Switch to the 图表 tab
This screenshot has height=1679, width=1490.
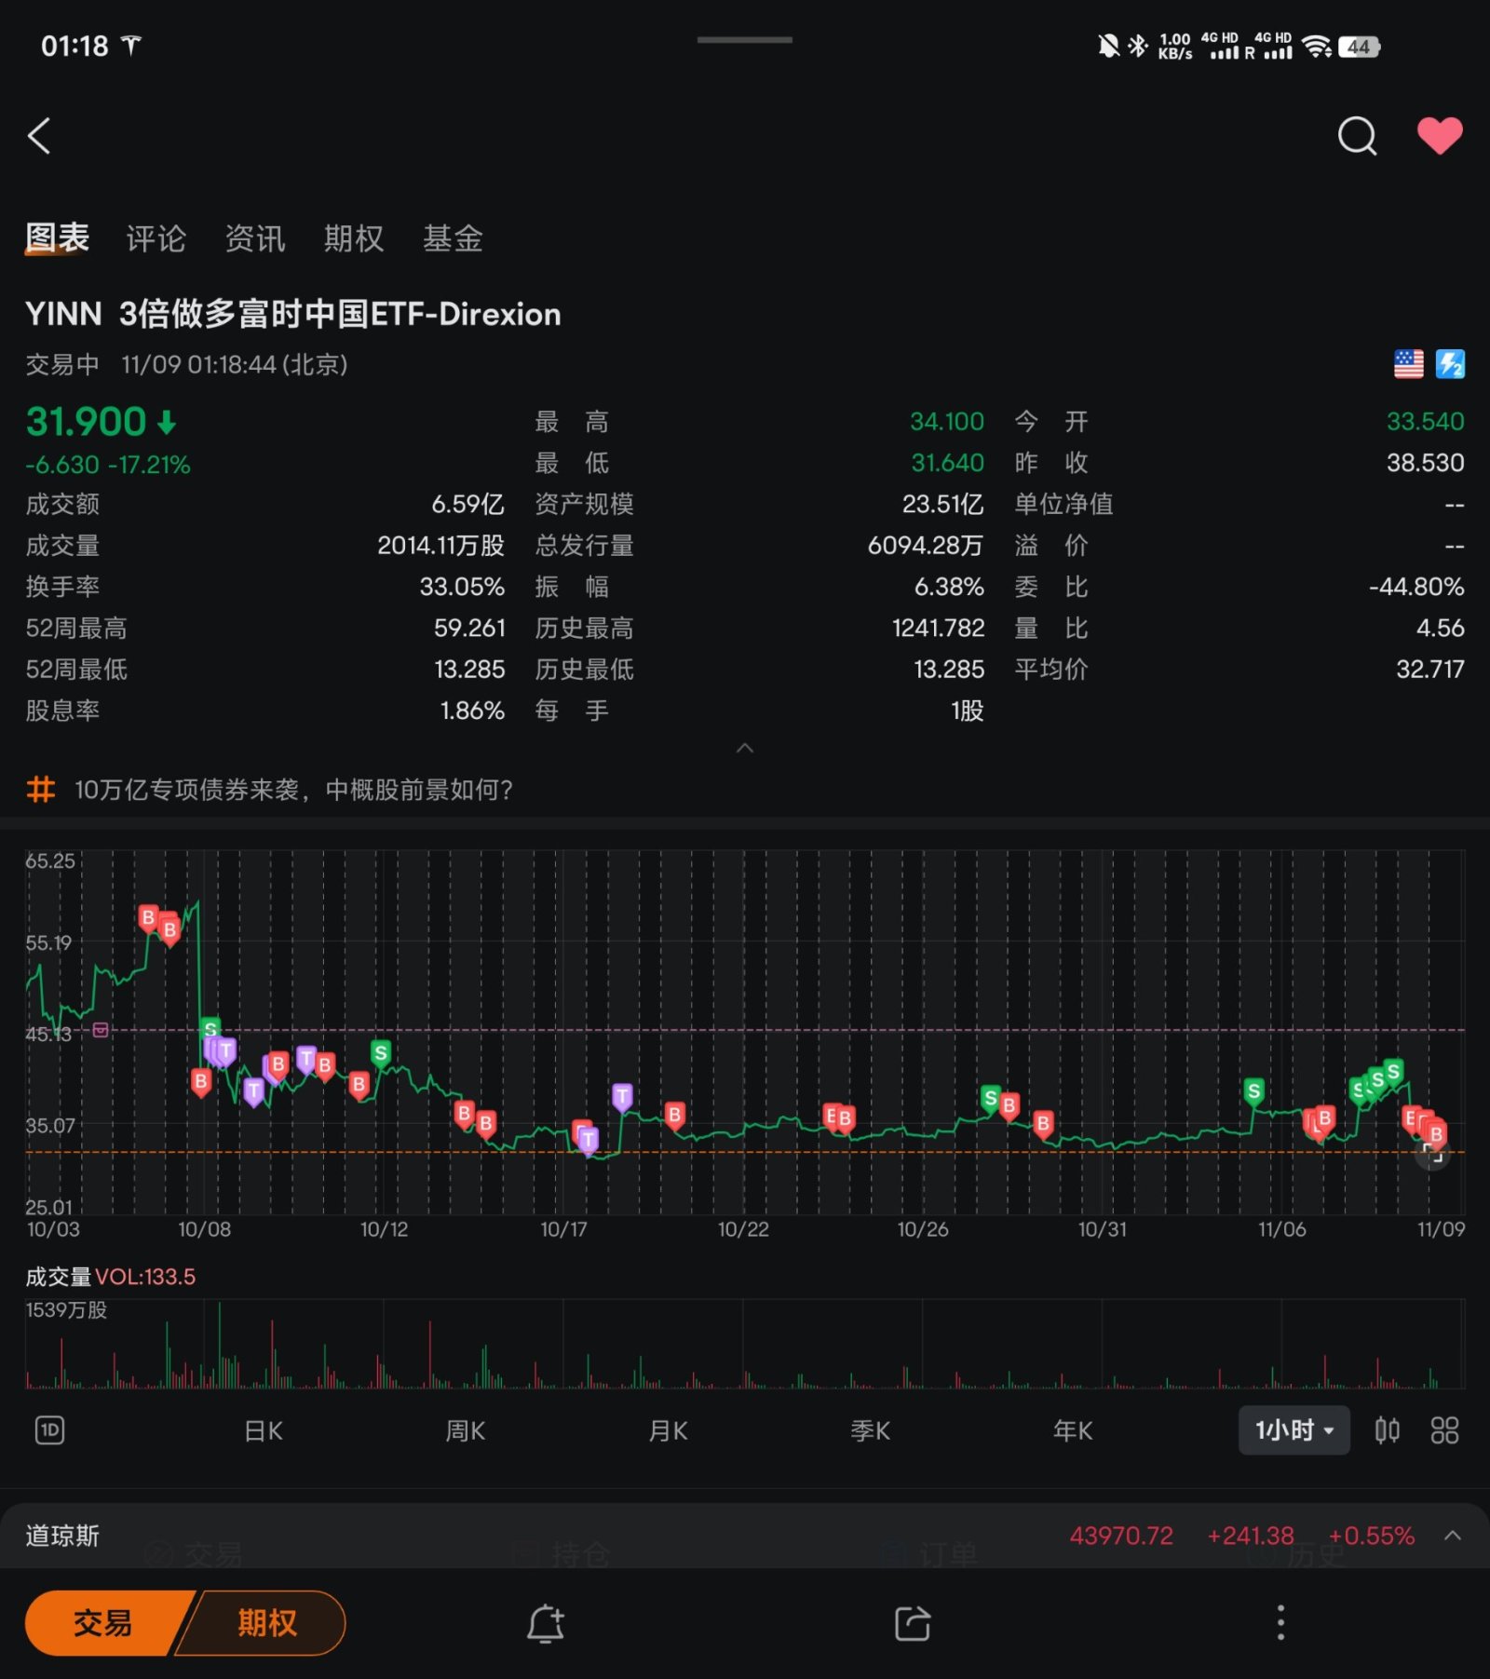pos(57,238)
